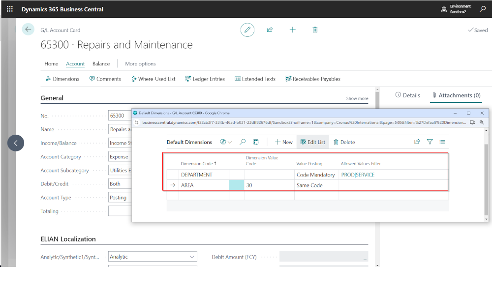
Task: Click Allowed Values Filter column header
Action: point(361,164)
